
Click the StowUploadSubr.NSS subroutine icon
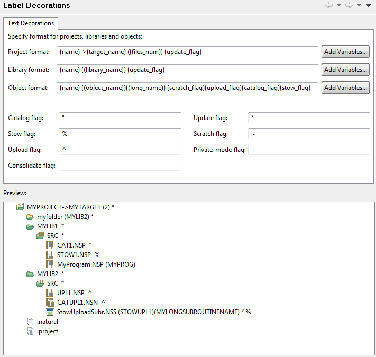tap(50, 312)
